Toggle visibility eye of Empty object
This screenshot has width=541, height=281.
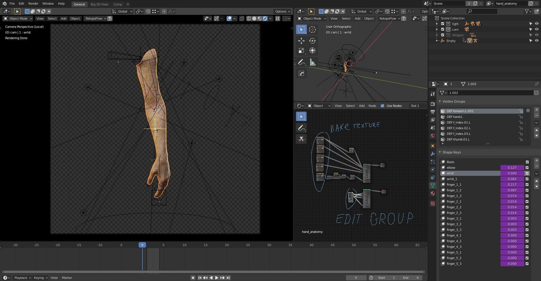click(536, 41)
